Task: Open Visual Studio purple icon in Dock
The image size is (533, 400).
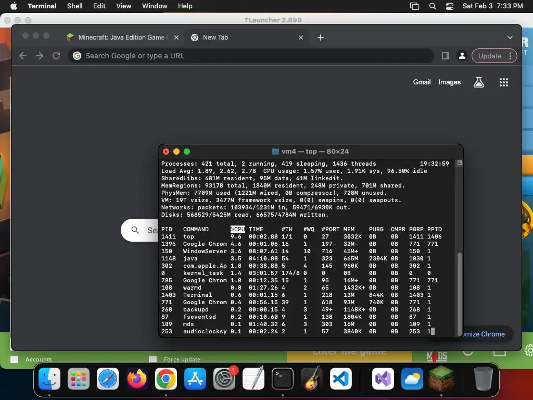Action: click(383, 379)
